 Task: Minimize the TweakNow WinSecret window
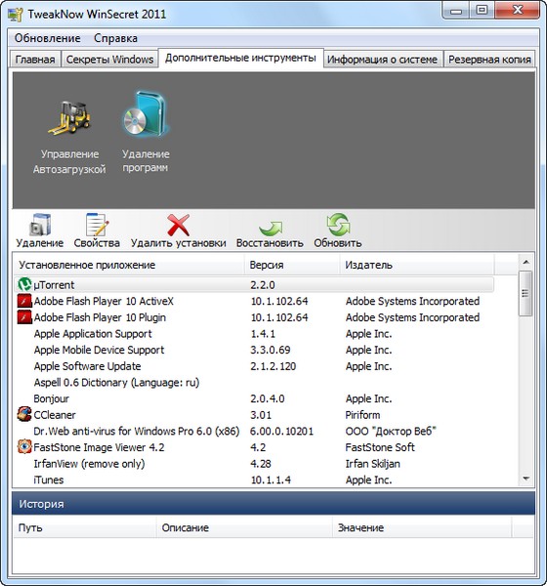pos(456,11)
